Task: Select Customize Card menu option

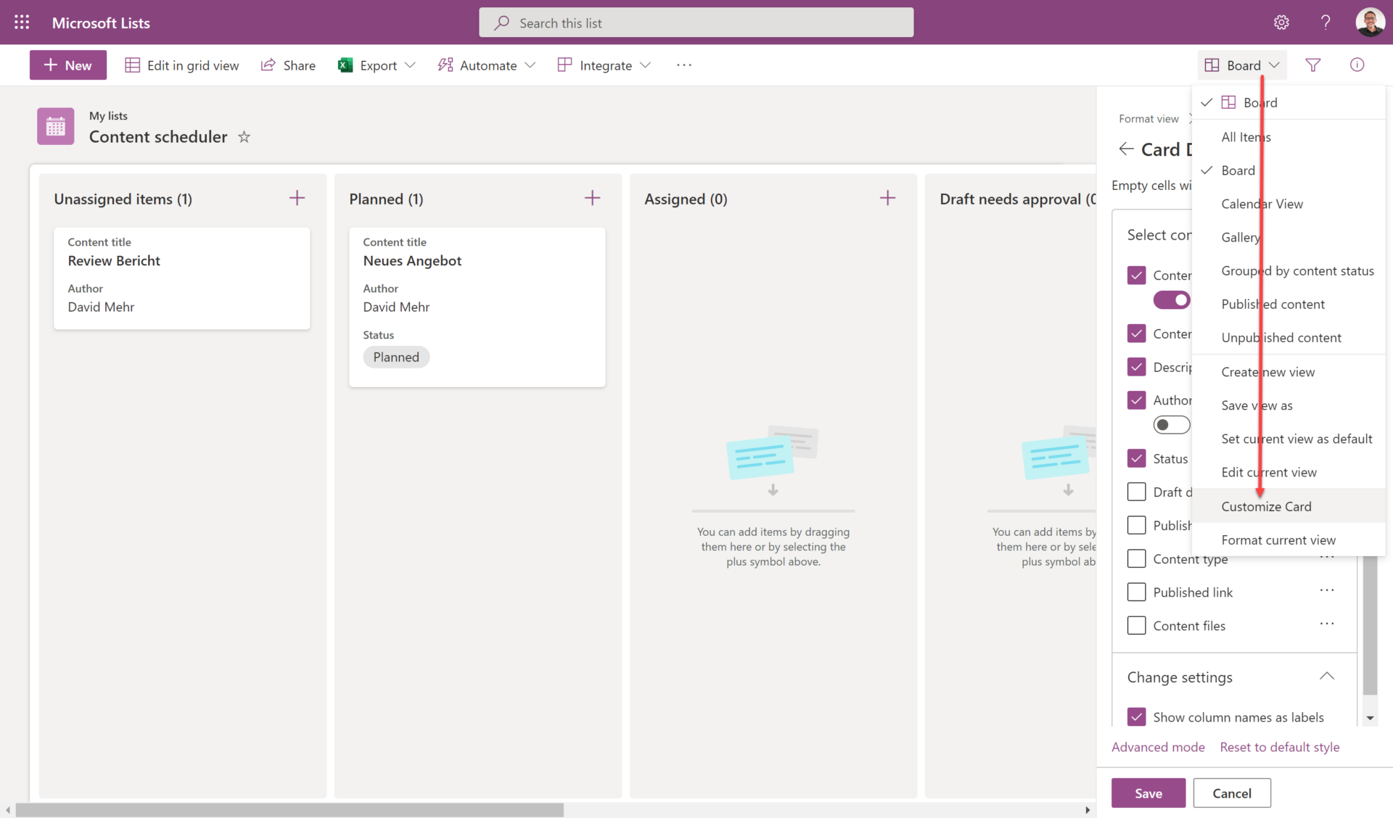Action: click(1266, 506)
